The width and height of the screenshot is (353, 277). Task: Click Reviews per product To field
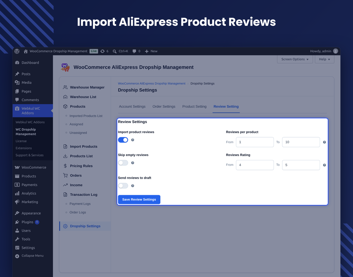click(x=301, y=142)
